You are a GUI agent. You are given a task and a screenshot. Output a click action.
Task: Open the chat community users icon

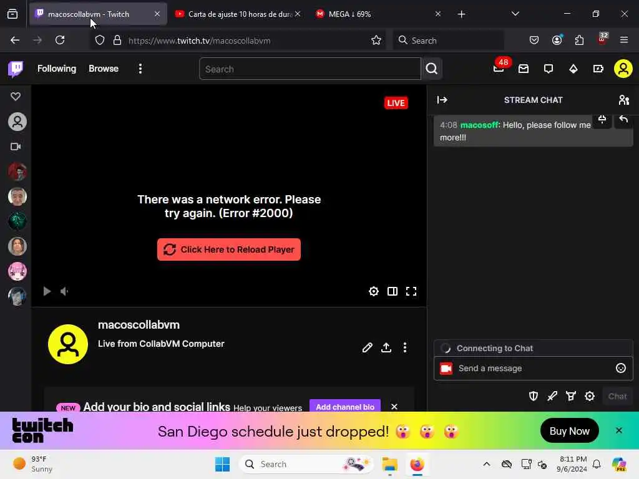click(x=623, y=100)
